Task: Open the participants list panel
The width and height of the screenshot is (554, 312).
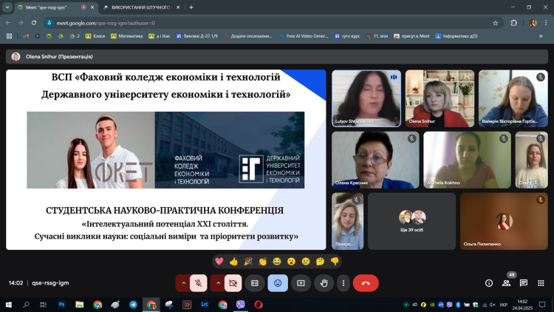Action: [x=506, y=282]
